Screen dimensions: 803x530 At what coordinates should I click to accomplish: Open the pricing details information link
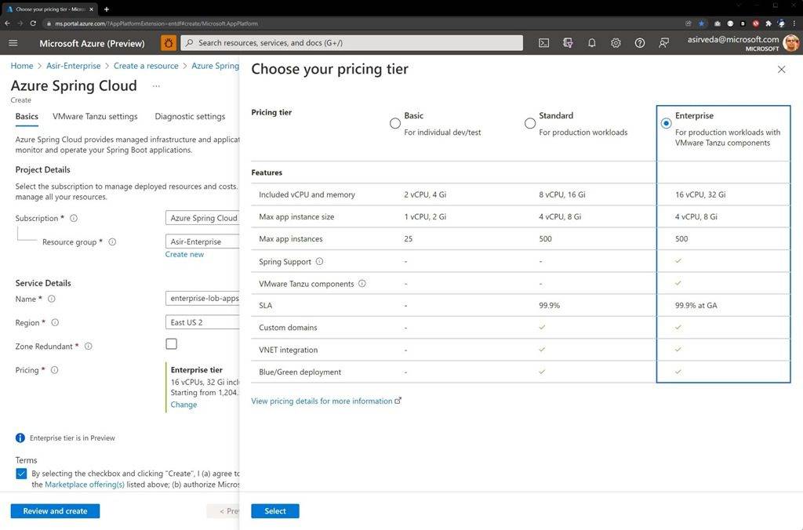[x=324, y=401]
